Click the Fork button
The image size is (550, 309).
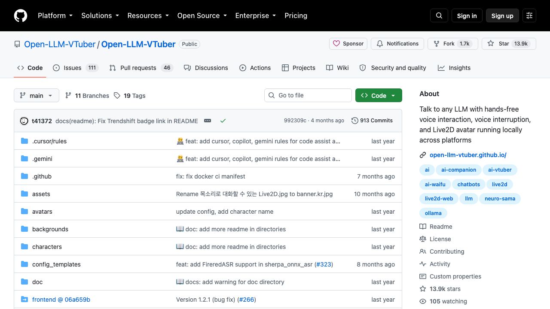pos(453,44)
